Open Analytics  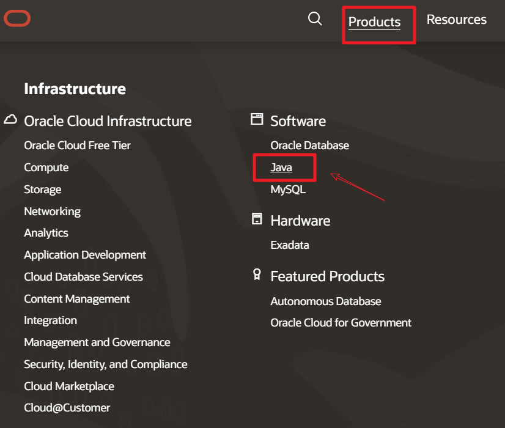(x=46, y=233)
